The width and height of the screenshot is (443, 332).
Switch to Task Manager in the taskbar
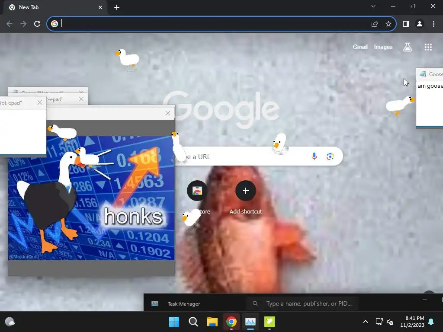pos(250,322)
